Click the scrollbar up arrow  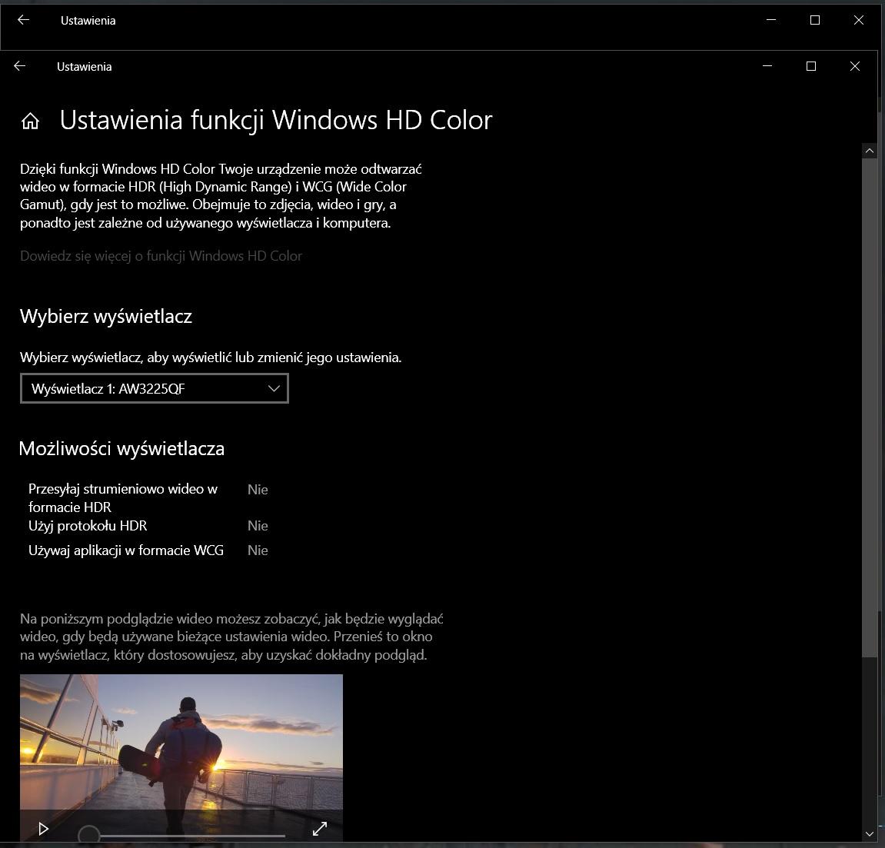click(870, 151)
